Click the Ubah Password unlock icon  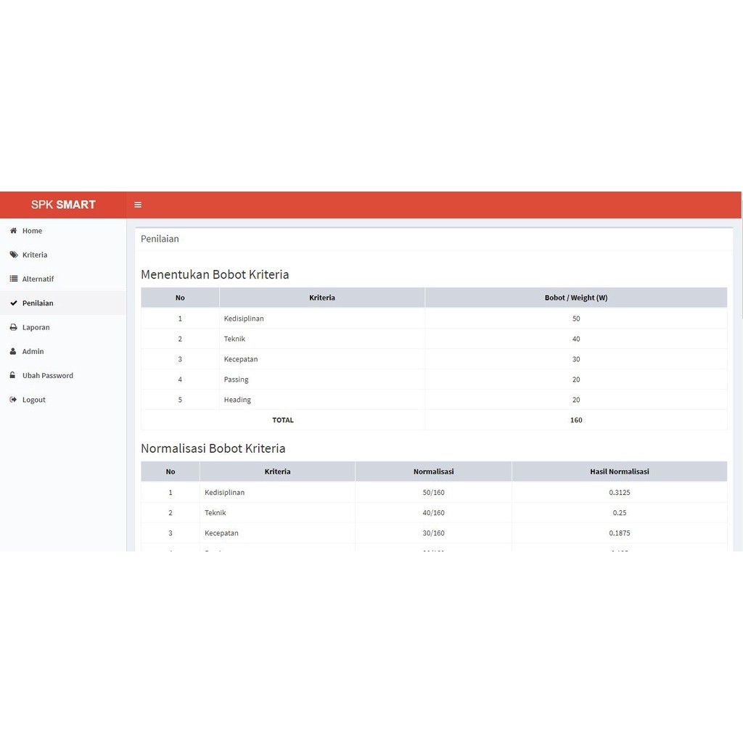(13, 375)
